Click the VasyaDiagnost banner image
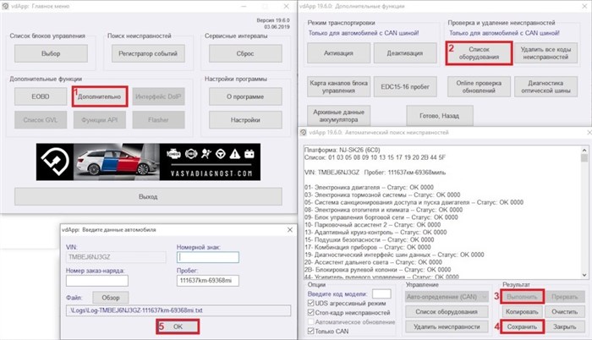Screen dimensions: 592x340 click(x=148, y=161)
